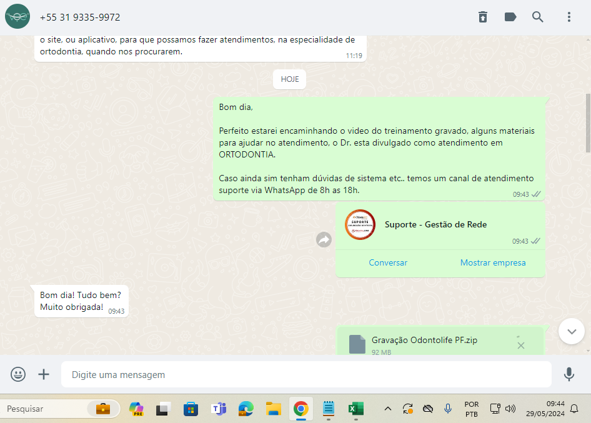The width and height of the screenshot is (591, 423).
Task: Open Copilot preview from taskbar
Action: tap(136, 409)
